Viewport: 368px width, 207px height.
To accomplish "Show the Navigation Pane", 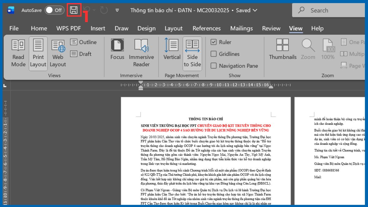I will point(214,66).
